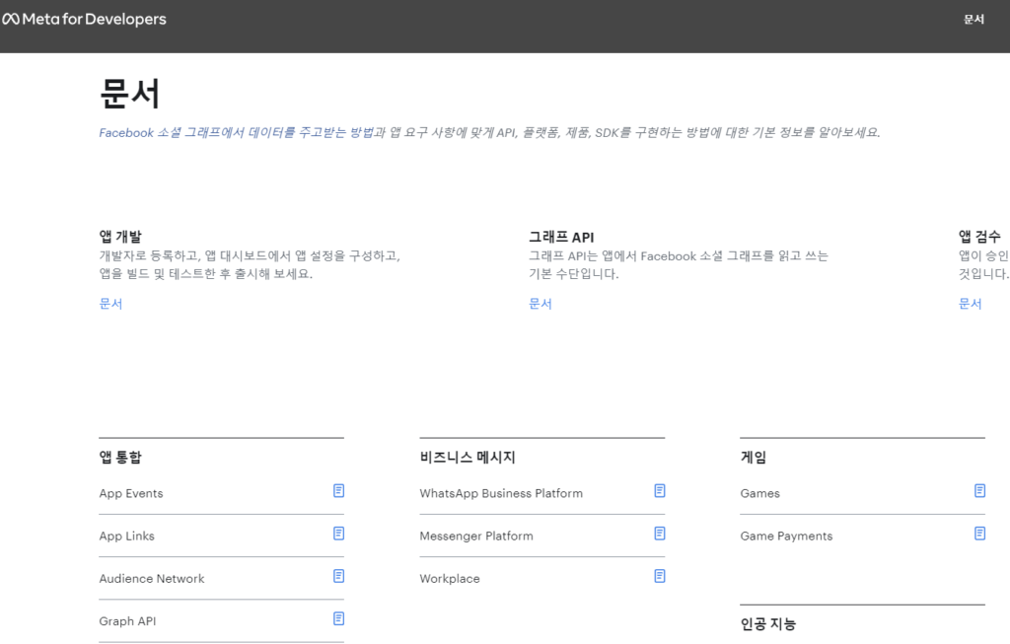Open the Workplace document icon
The height and width of the screenshot is (644, 1010).
660,576
